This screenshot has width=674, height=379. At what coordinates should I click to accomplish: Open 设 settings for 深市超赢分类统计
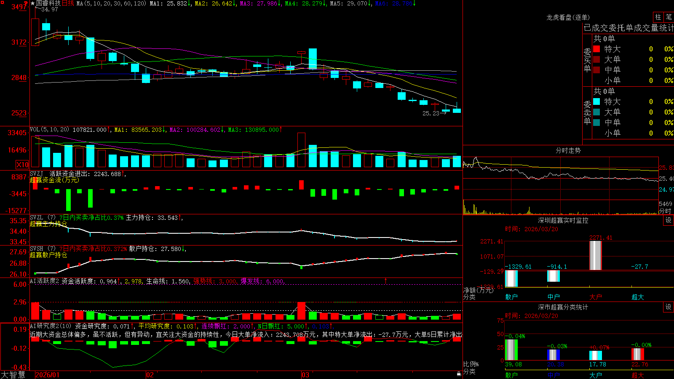coord(669,307)
